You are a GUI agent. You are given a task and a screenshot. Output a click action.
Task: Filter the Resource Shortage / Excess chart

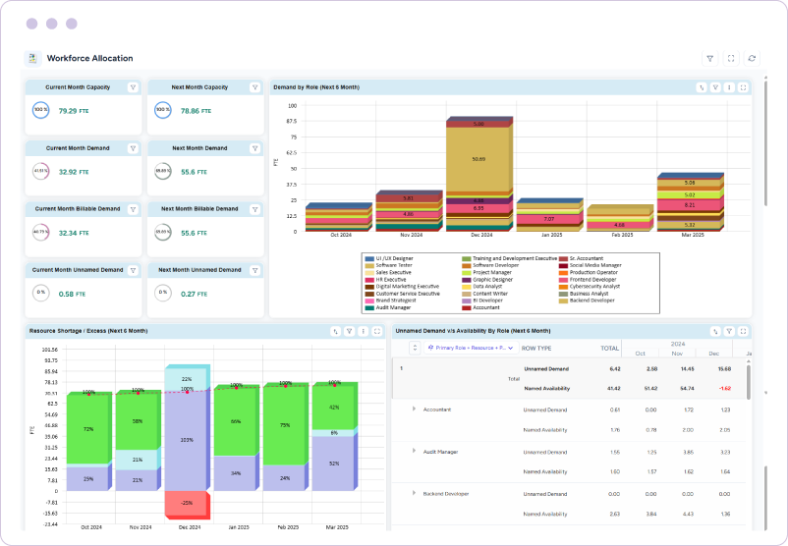pyautogui.click(x=349, y=331)
